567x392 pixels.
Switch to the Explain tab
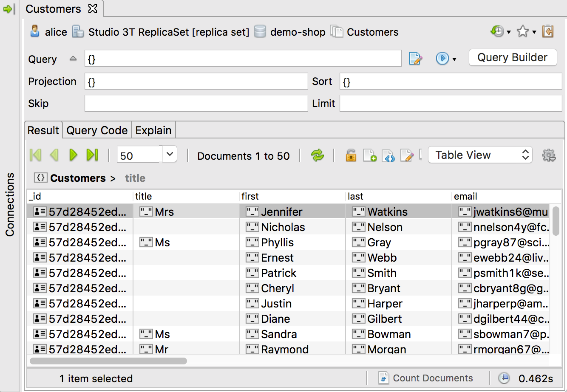pos(153,130)
